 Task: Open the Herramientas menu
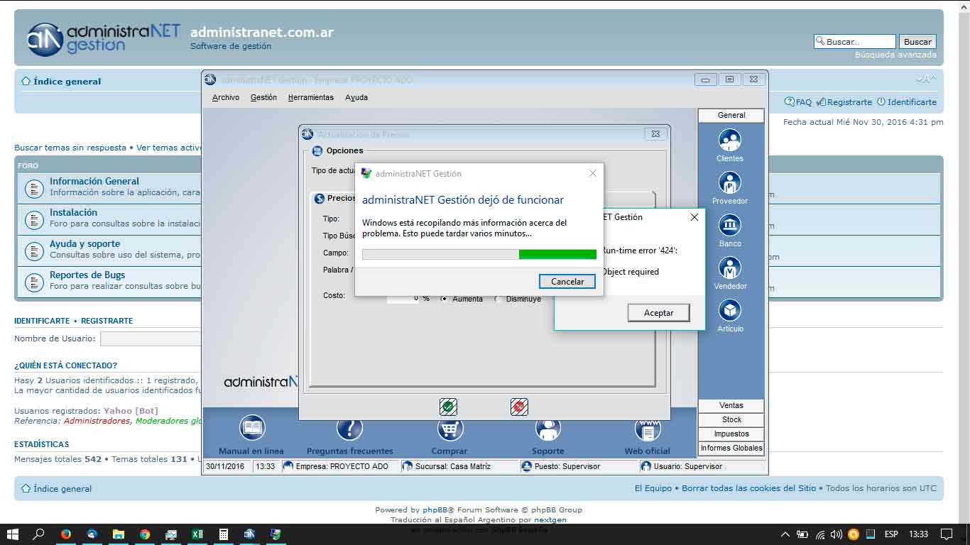click(x=310, y=97)
